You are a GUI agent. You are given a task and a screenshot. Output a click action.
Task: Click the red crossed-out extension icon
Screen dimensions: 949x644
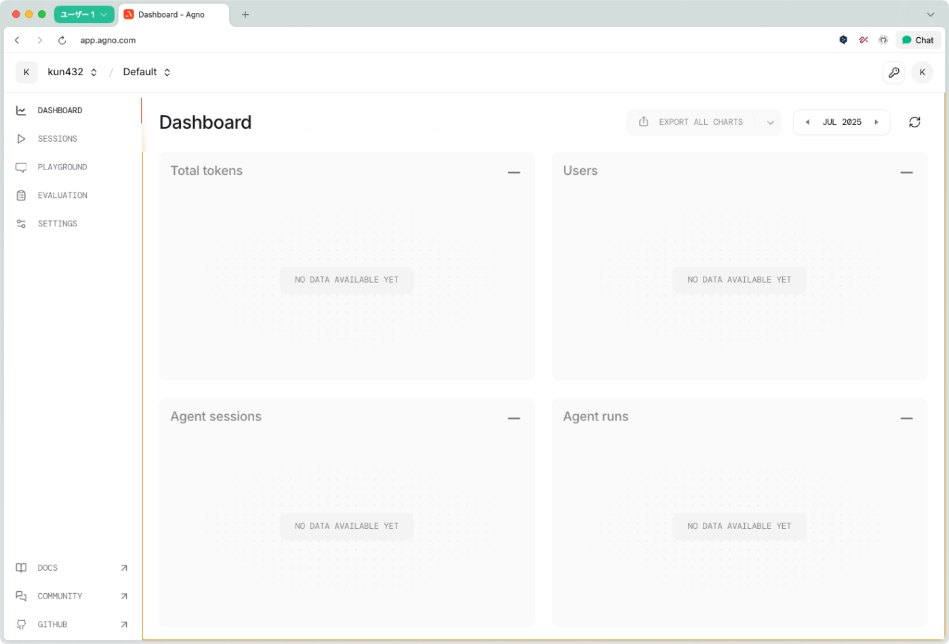[863, 40]
